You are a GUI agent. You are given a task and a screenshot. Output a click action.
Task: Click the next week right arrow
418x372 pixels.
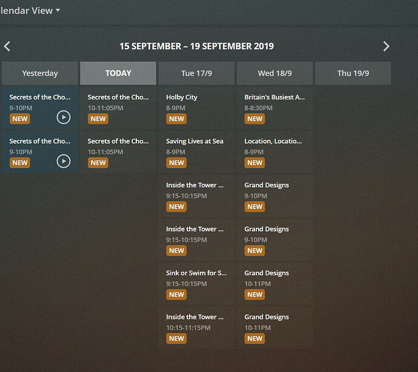(x=386, y=46)
